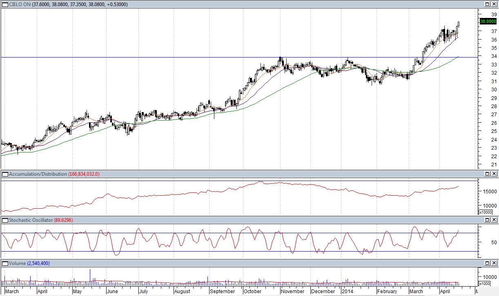Maximize the Stochastic Oscillator panel
Image resolution: width=499 pixels, height=296 pixels.
(x=487, y=220)
